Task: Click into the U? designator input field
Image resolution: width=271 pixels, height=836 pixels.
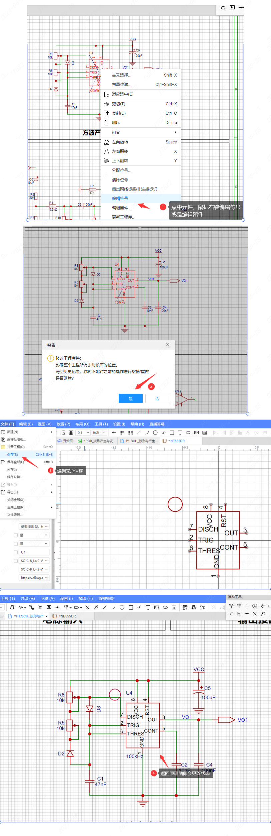Action: coord(34,552)
